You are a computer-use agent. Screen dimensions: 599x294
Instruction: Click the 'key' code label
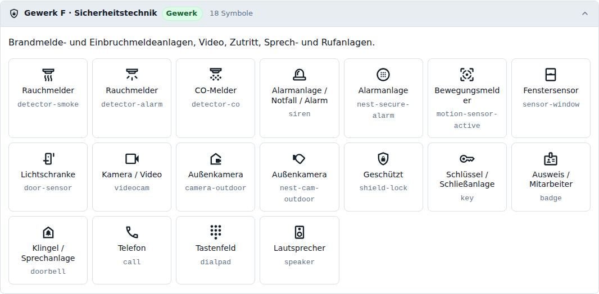[467, 198]
